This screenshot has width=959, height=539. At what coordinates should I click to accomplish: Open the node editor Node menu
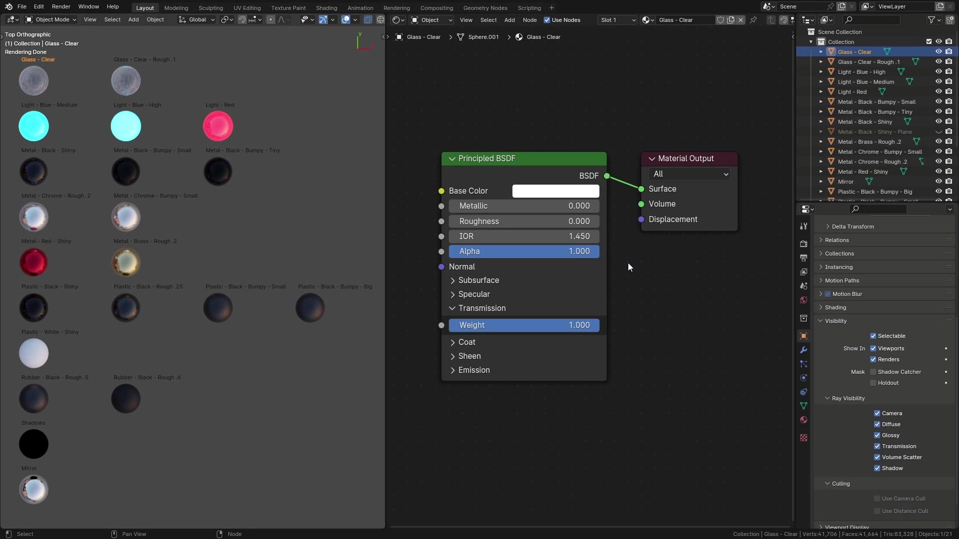[529, 20]
